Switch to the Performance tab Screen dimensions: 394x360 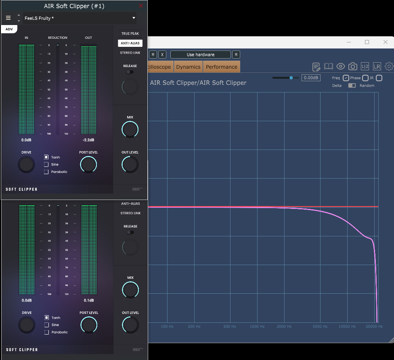[221, 67]
